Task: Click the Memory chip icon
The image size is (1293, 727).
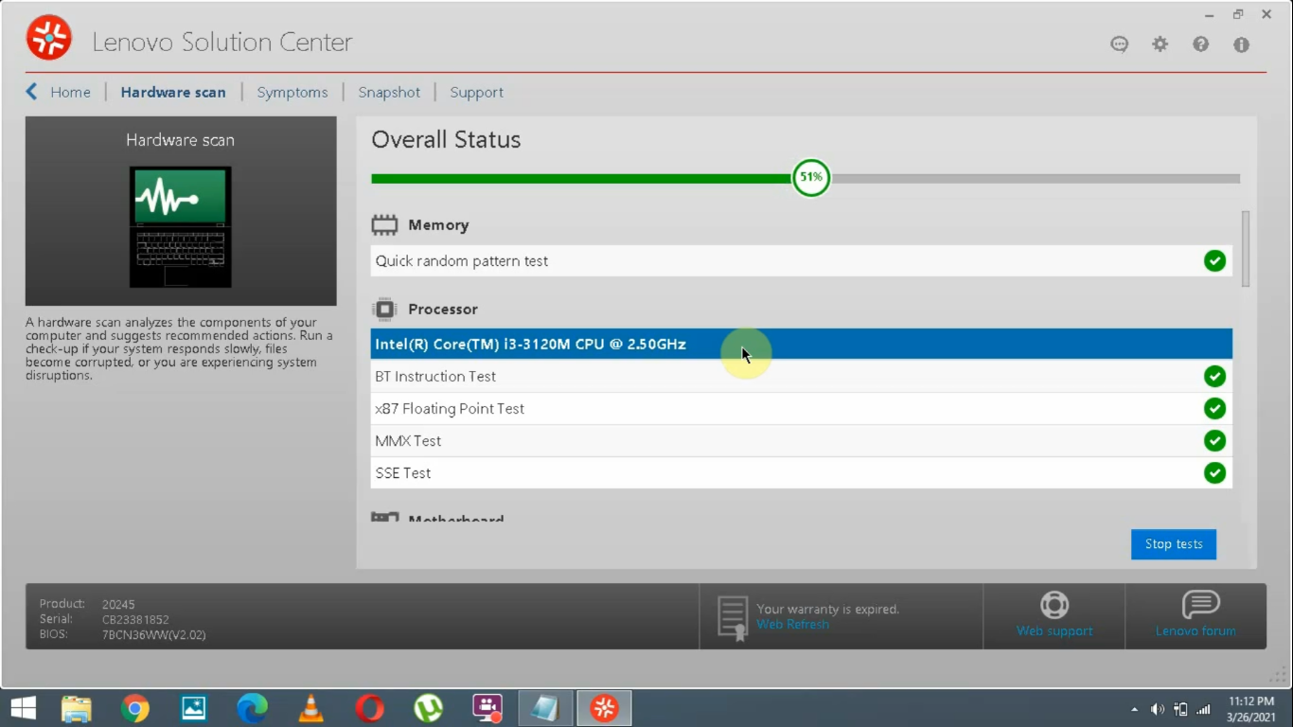Action: coord(384,225)
